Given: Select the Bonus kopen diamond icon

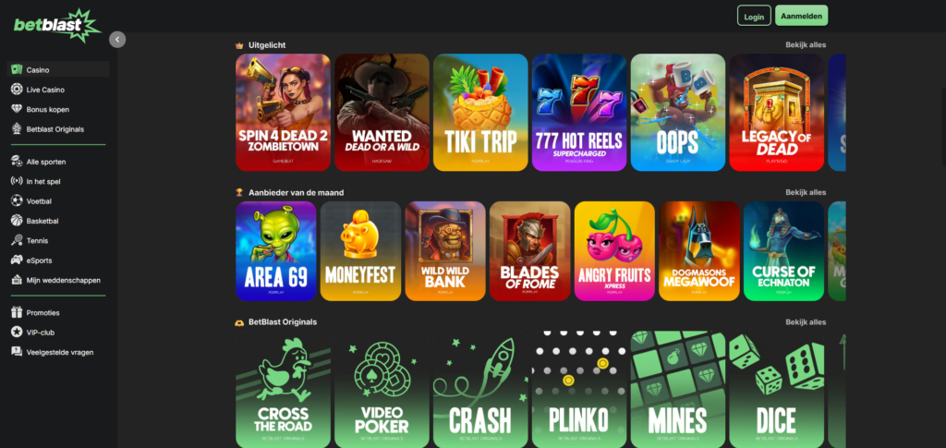Looking at the screenshot, I should point(17,110).
